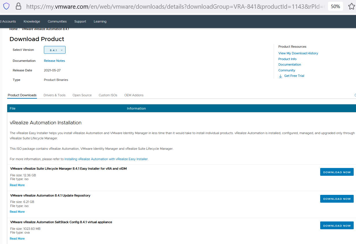Switch to the Custom ISOs tab
The image size is (356, 244).
coord(108,95)
